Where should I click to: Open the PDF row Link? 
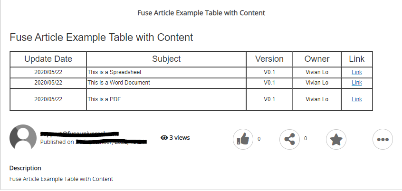(356, 99)
